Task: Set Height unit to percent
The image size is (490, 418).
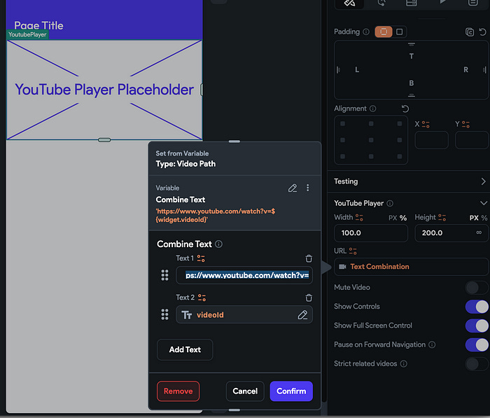Action: [484, 218]
